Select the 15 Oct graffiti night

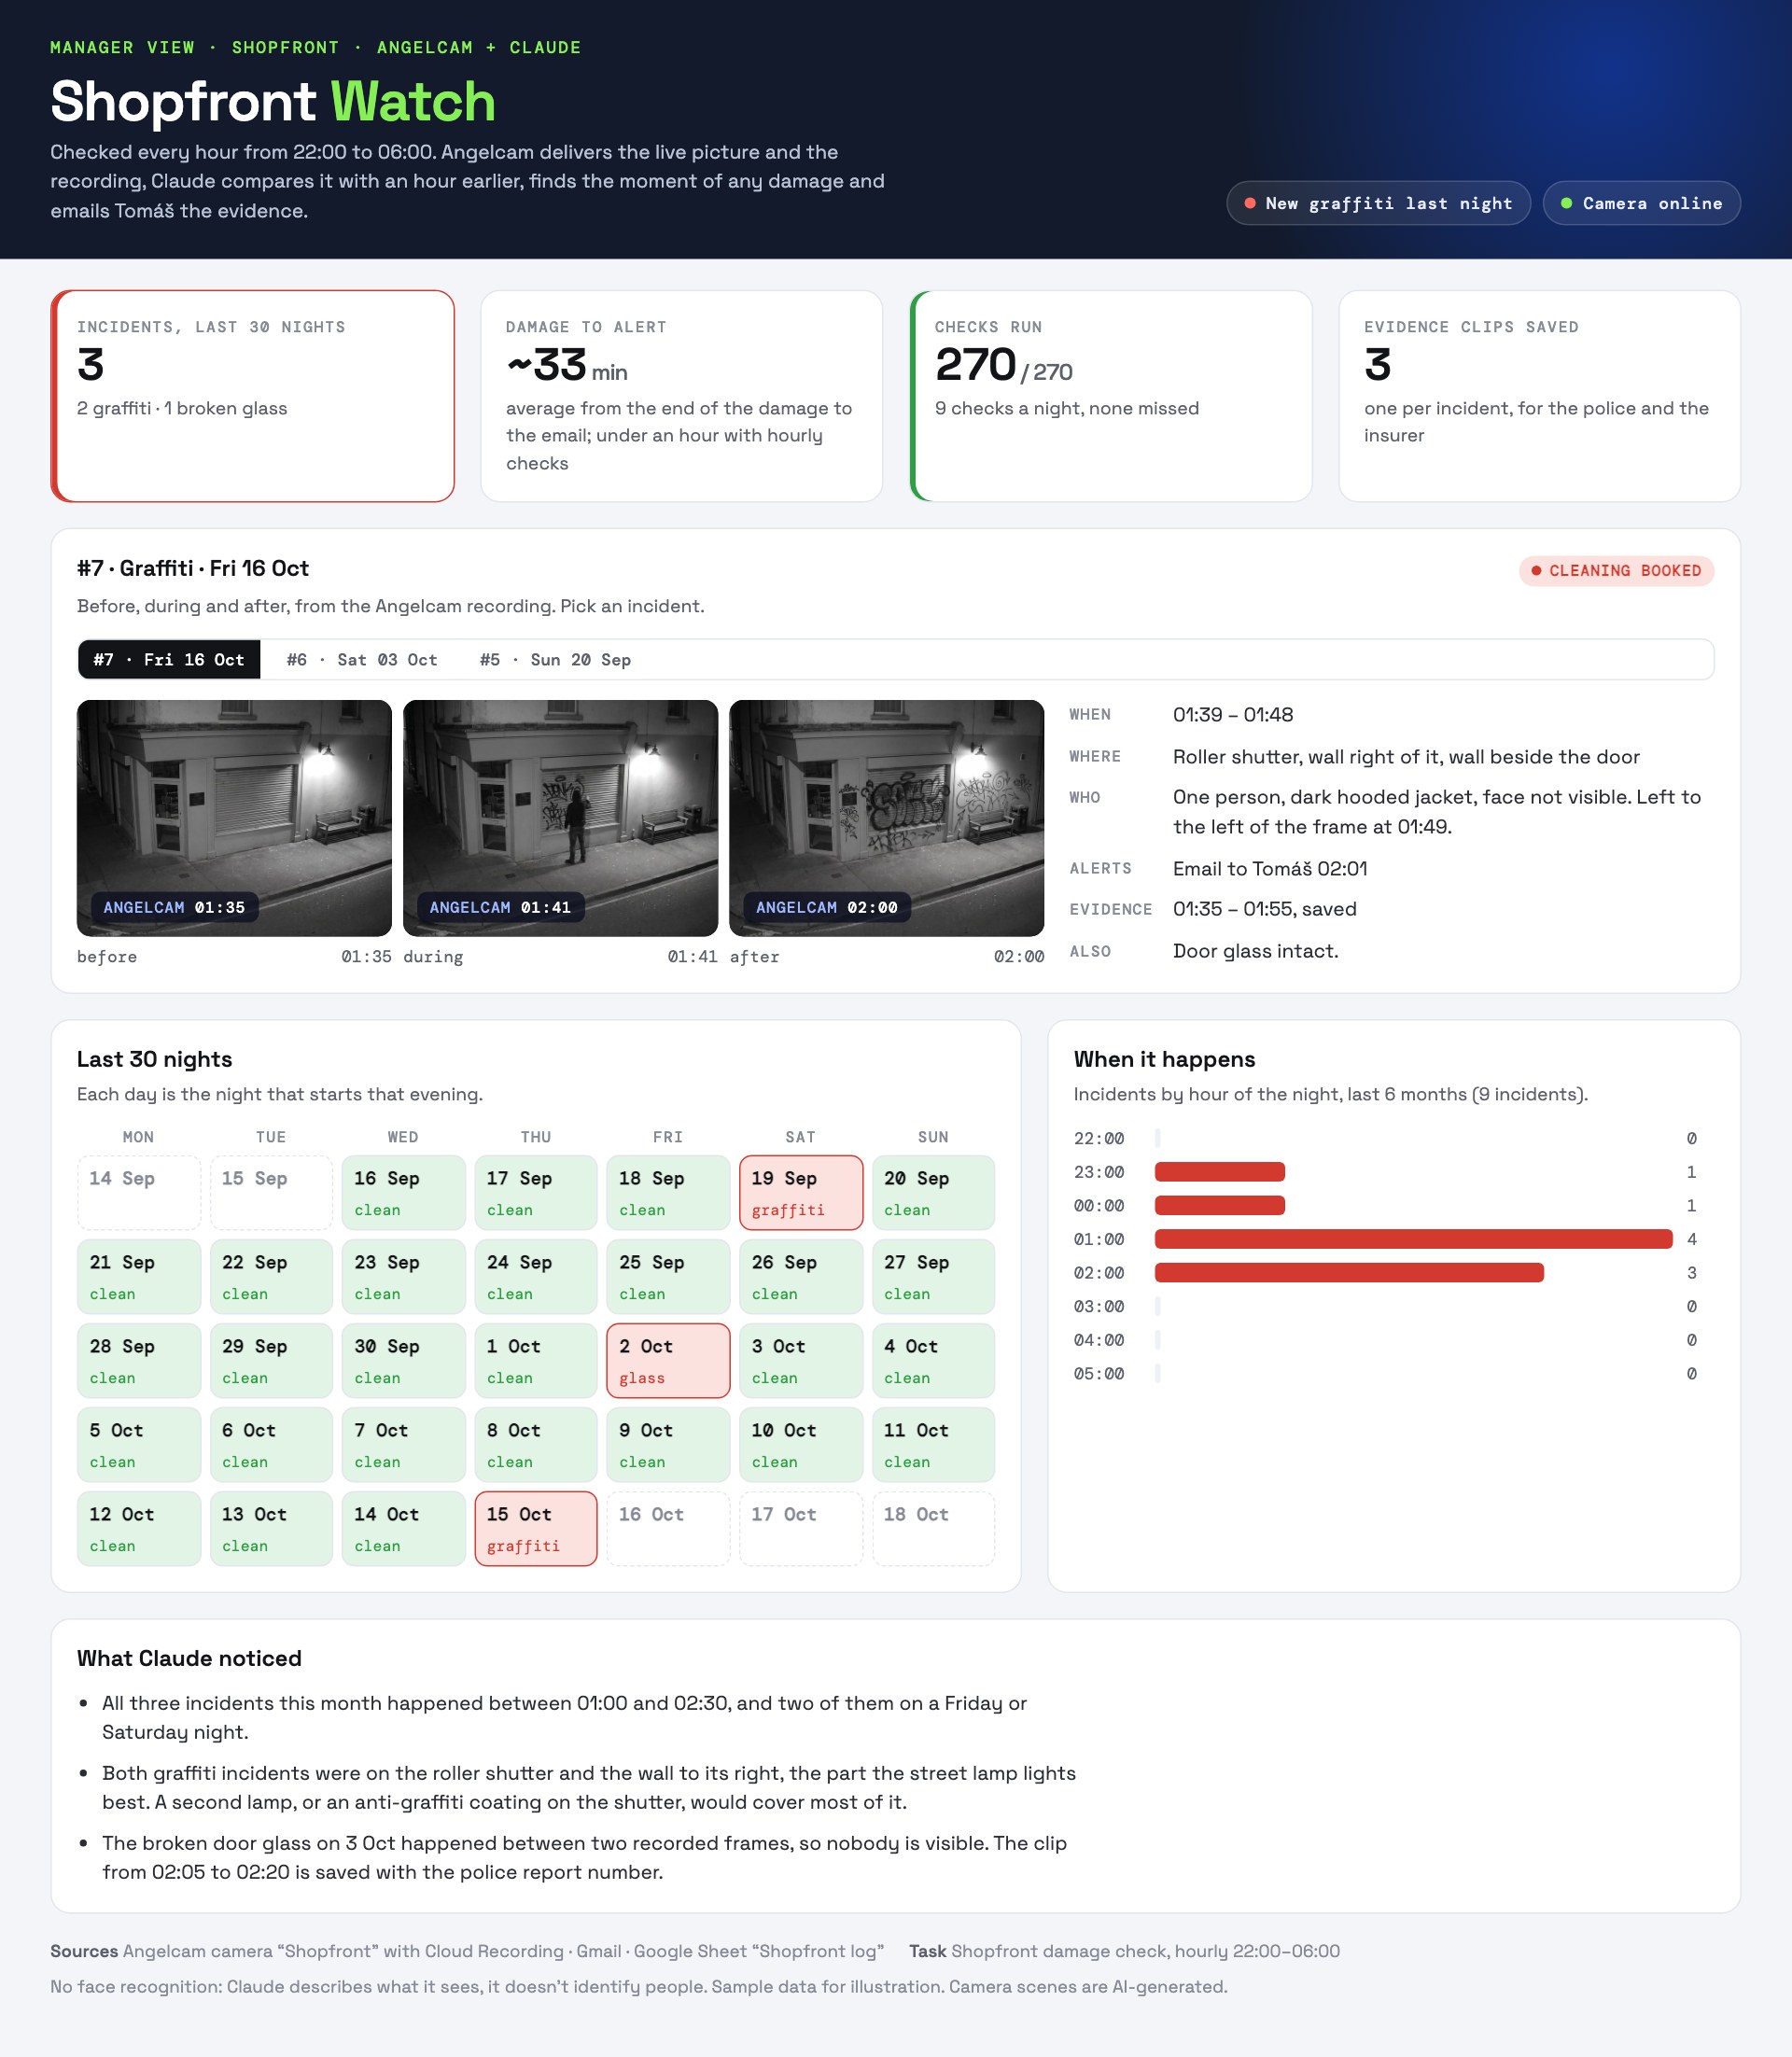pyautogui.click(x=536, y=1529)
